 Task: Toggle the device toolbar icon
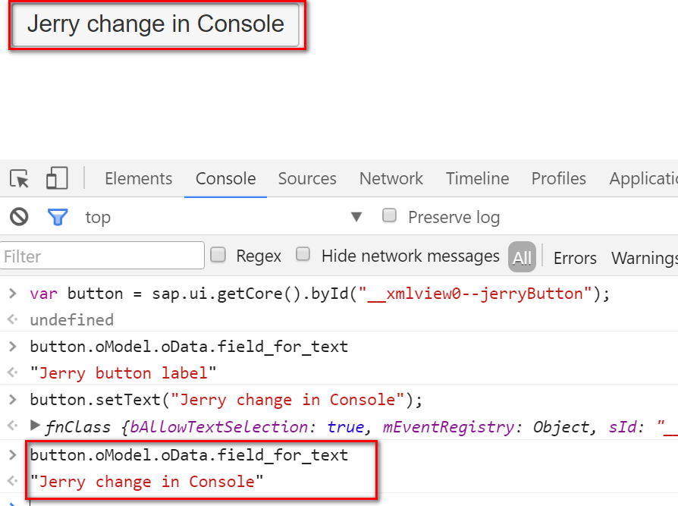click(57, 179)
